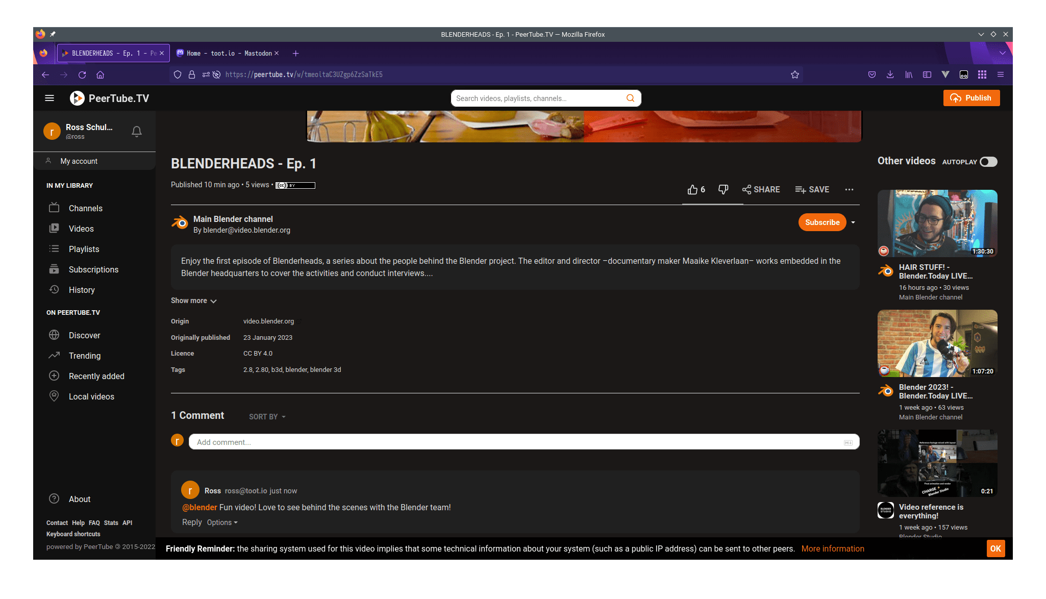Open Blender 2023 video thumbnail
1046x599 pixels.
(x=937, y=343)
